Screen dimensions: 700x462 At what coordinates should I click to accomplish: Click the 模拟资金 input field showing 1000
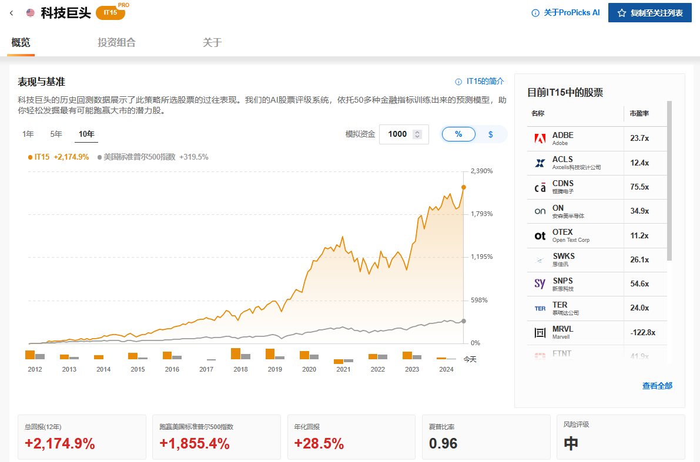[404, 134]
